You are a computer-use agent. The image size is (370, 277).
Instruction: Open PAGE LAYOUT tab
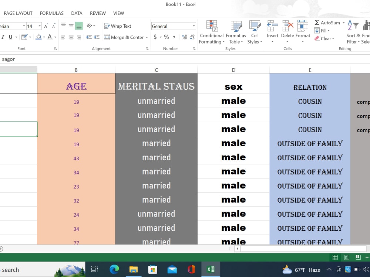(x=18, y=13)
